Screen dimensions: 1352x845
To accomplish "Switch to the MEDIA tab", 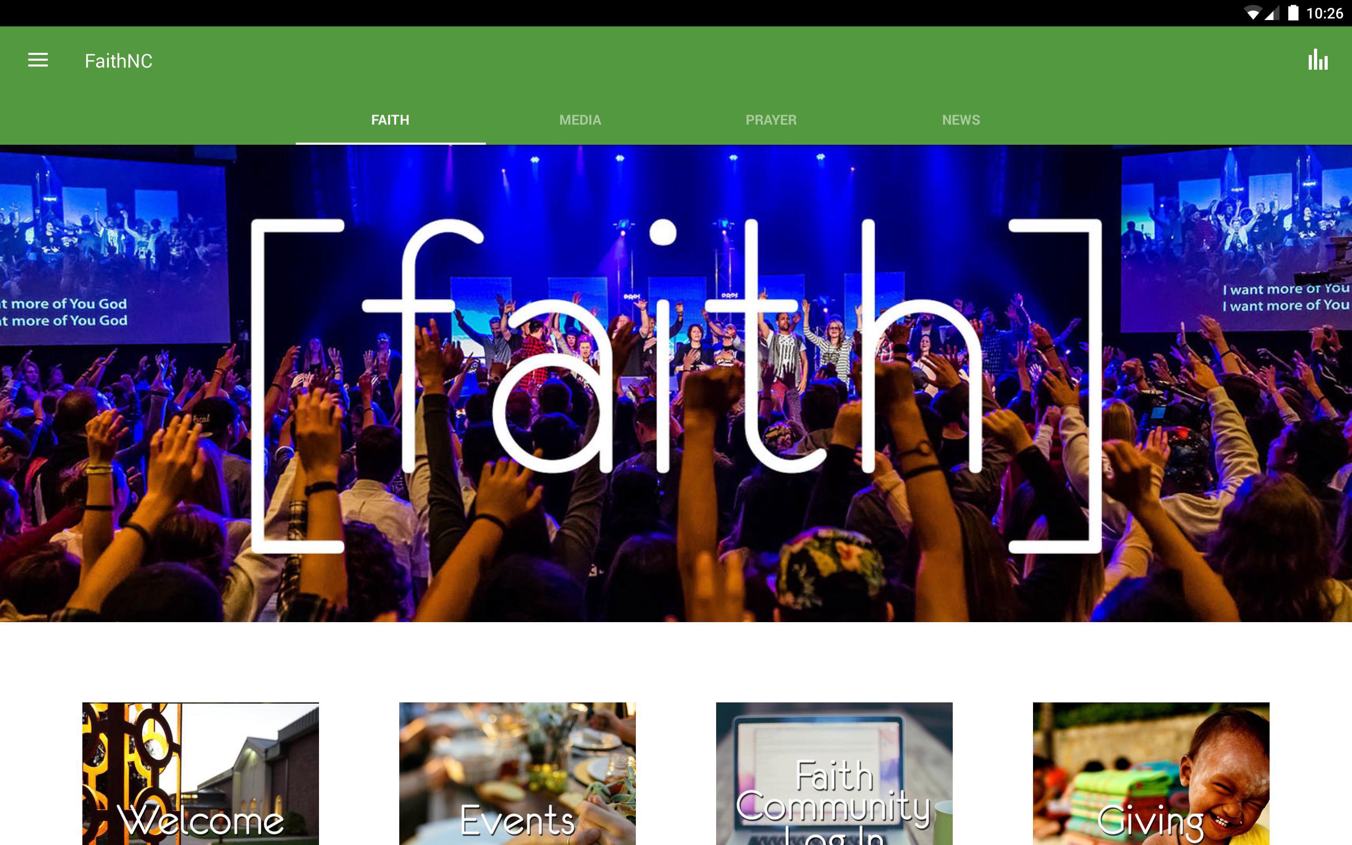I will tap(580, 120).
